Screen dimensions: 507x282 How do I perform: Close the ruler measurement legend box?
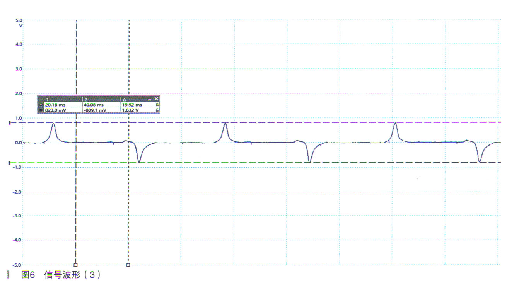157,99
